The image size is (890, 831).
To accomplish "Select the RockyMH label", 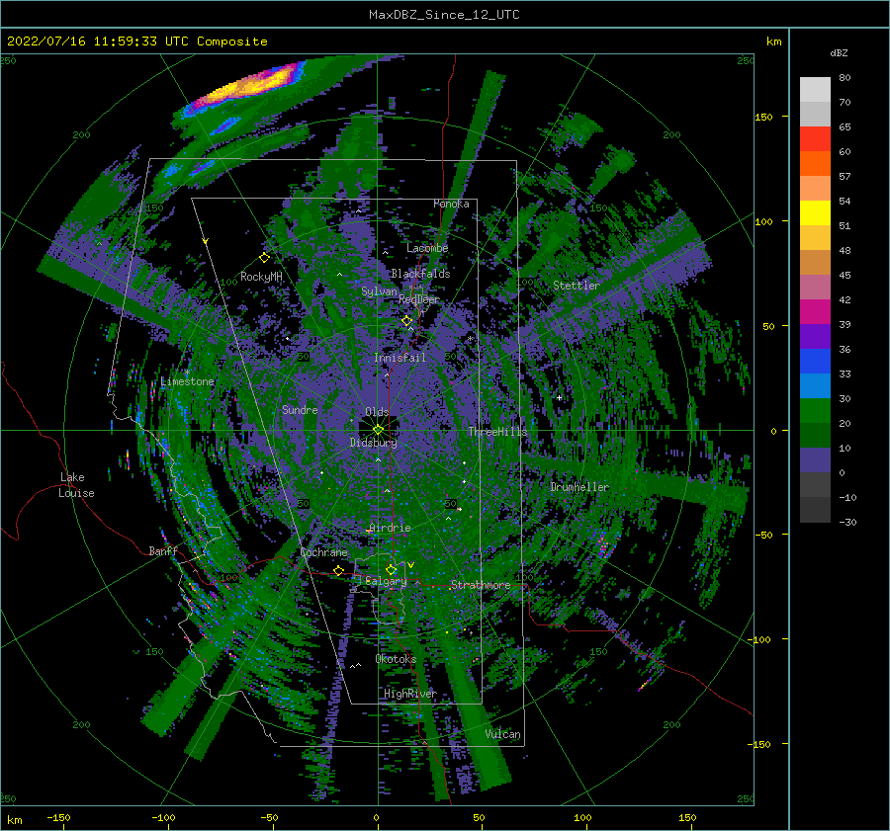I will pyautogui.click(x=261, y=277).
